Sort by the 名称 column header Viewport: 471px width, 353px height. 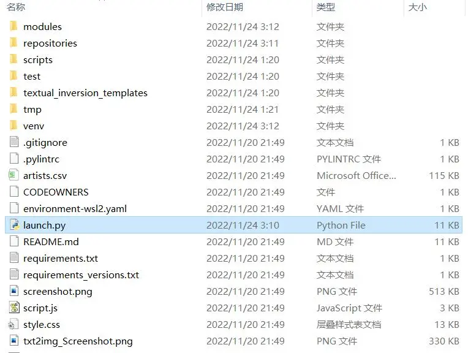coord(16,7)
